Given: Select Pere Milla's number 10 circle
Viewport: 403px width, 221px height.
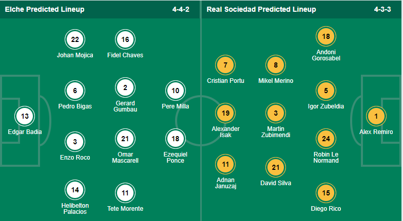Looking at the screenshot, I should [x=175, y=91].
